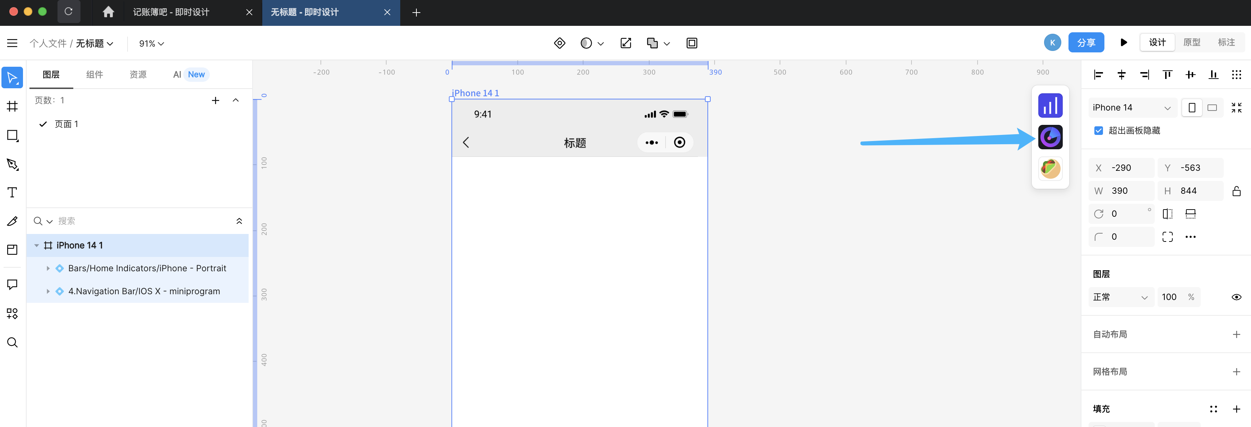Select the Pencil tool
The width and height of the screenshot is (1251, 427).
tap(12, 221)
